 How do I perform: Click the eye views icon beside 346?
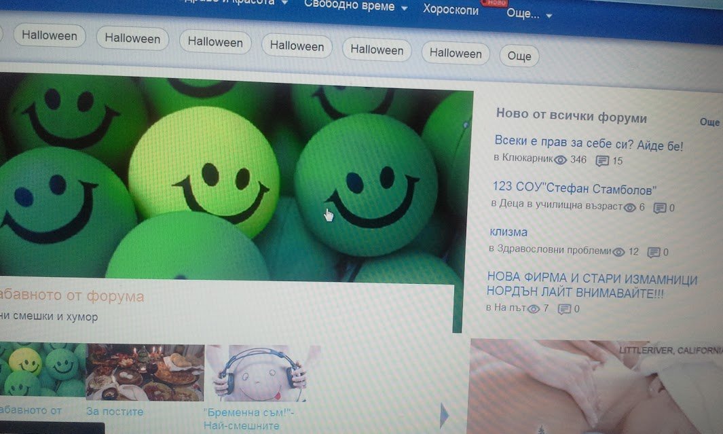[x=561, y=160]
